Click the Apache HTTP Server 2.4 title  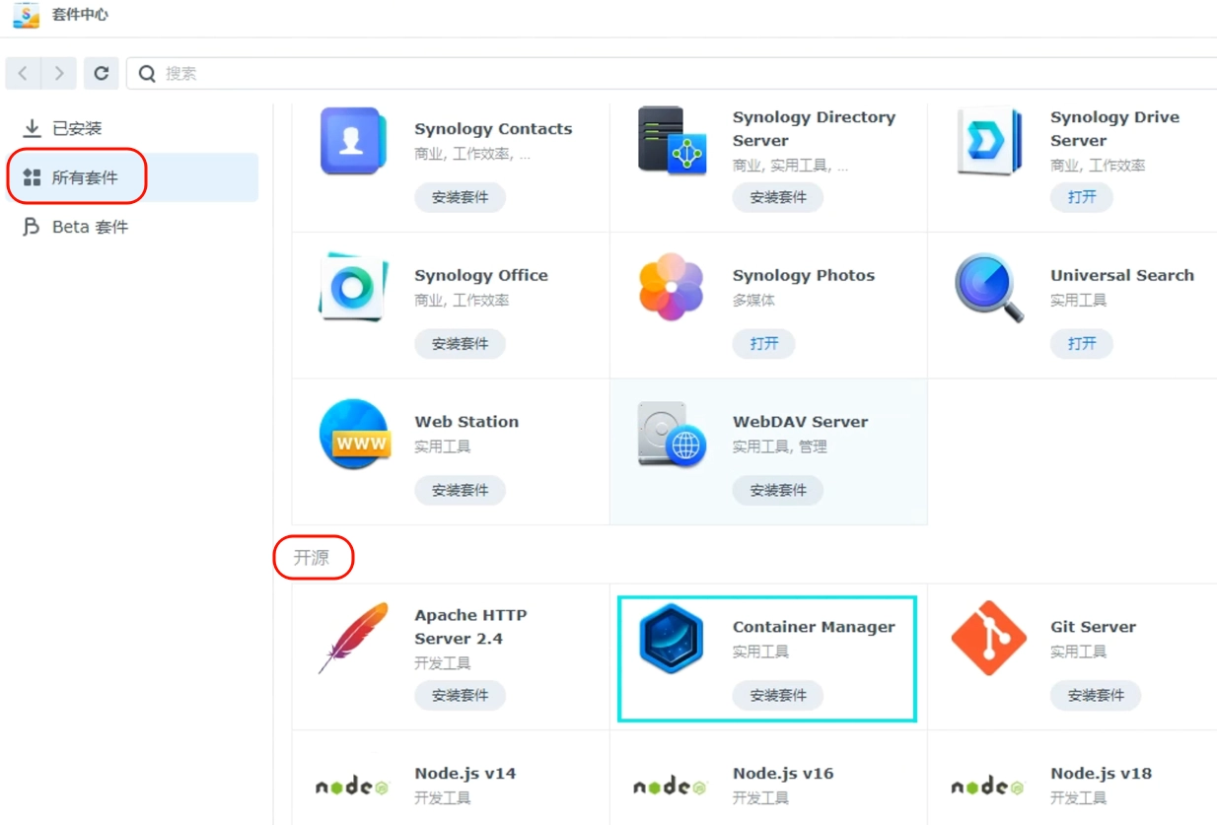tap(471, 627)
